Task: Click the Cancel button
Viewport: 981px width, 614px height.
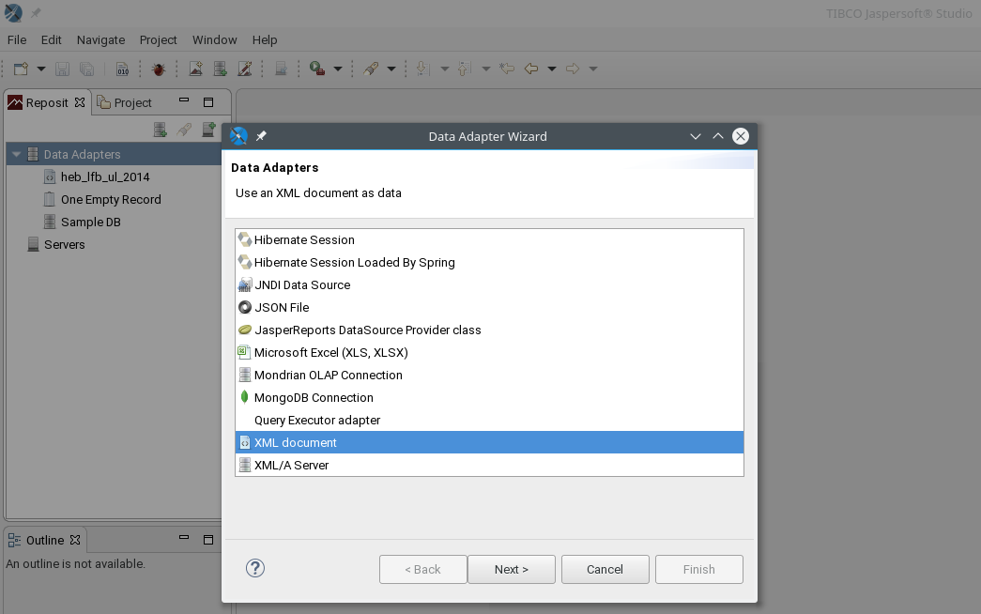Action: (605, 570)
